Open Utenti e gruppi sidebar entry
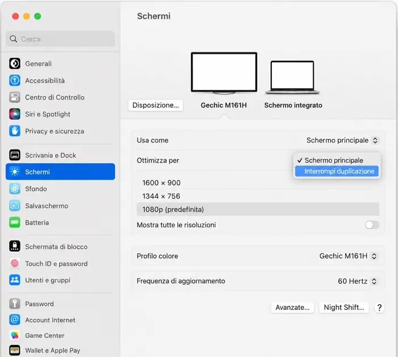The width and height of the screenshot is (398, 357). coord(60,280)
